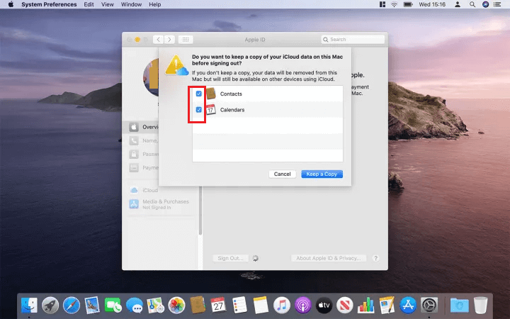Open Messages from the Dock
The image size is (510, 319).
(x=135, y=306)
